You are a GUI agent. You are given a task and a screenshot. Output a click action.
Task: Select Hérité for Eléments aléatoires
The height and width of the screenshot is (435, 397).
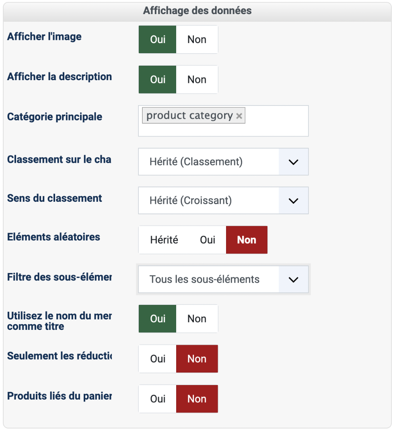pos(164,240)
